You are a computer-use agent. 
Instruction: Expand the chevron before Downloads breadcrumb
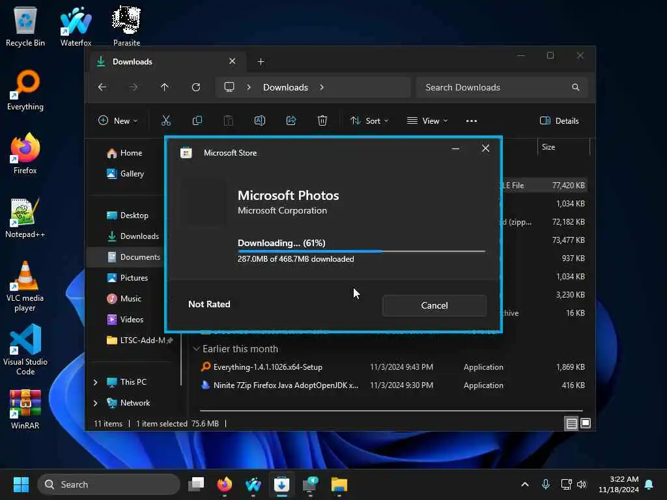tap(249, 87)
